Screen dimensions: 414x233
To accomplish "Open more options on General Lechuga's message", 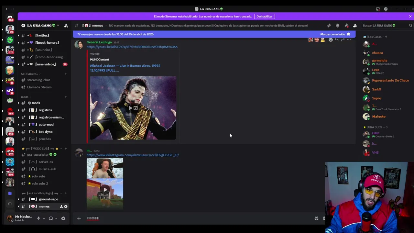I will click(349, 40).
